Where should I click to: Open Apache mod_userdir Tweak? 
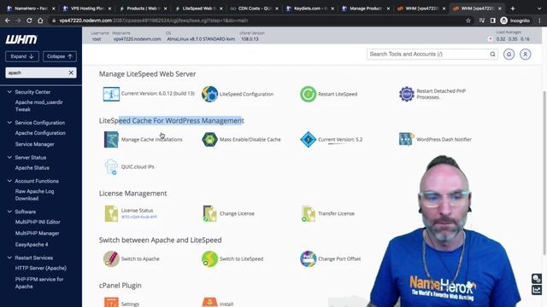click(x=39, y=106)
